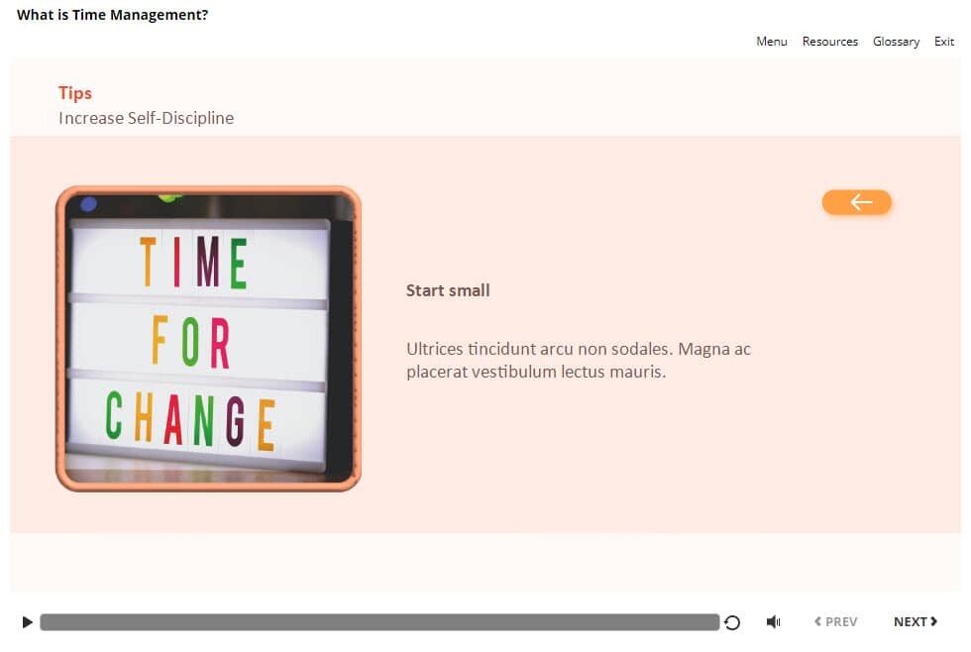
Task: Go to the previous slide with PREV
Action: click(x=835, y=622)
